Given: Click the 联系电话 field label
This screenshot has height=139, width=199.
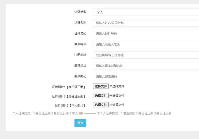Looking at the screenshot, I should click(x=80, y=44).
